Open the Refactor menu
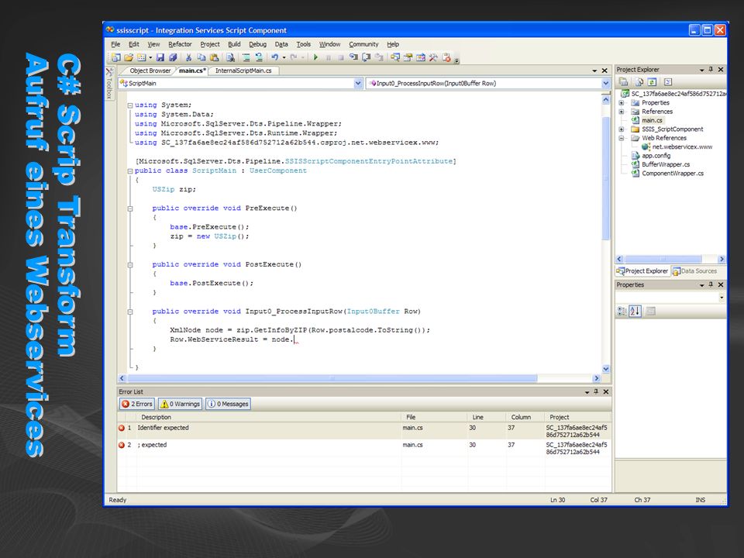 (x=180, y=44)
